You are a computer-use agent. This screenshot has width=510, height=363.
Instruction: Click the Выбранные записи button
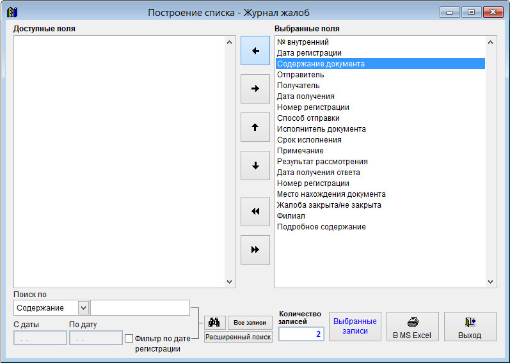pyautogui.click(x=355, y=327)
